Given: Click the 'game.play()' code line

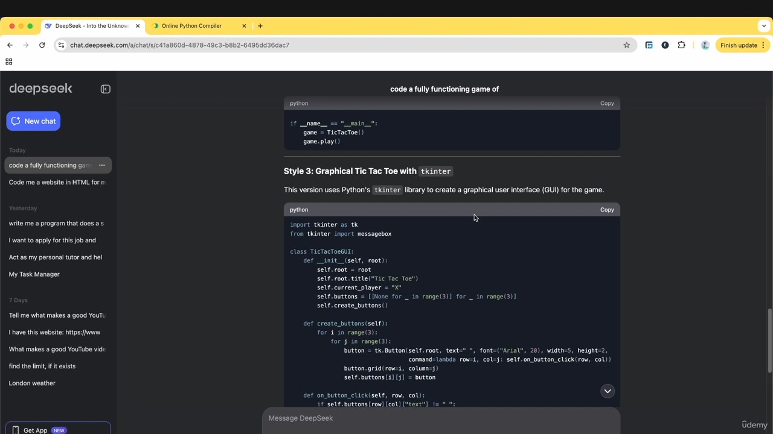Looking at the screenshot, I should coord(322,142).
